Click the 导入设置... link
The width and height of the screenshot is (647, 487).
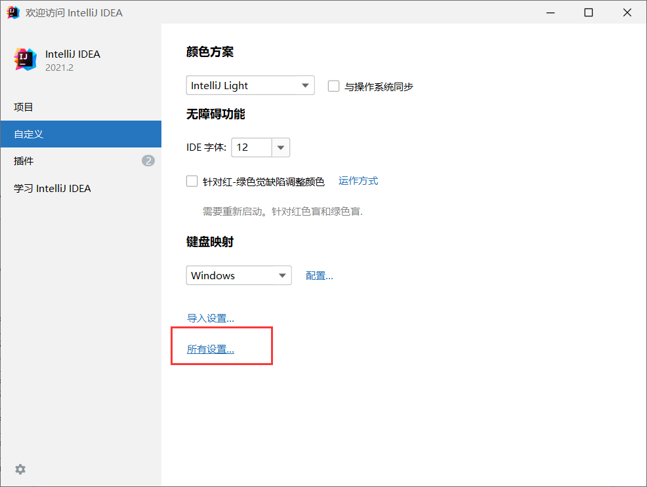(x=211, y=318)
